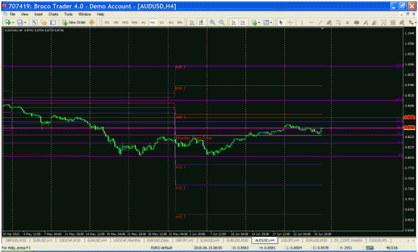
Task: Click the Zoom Out magnifier icon
Action: (221, 23)
